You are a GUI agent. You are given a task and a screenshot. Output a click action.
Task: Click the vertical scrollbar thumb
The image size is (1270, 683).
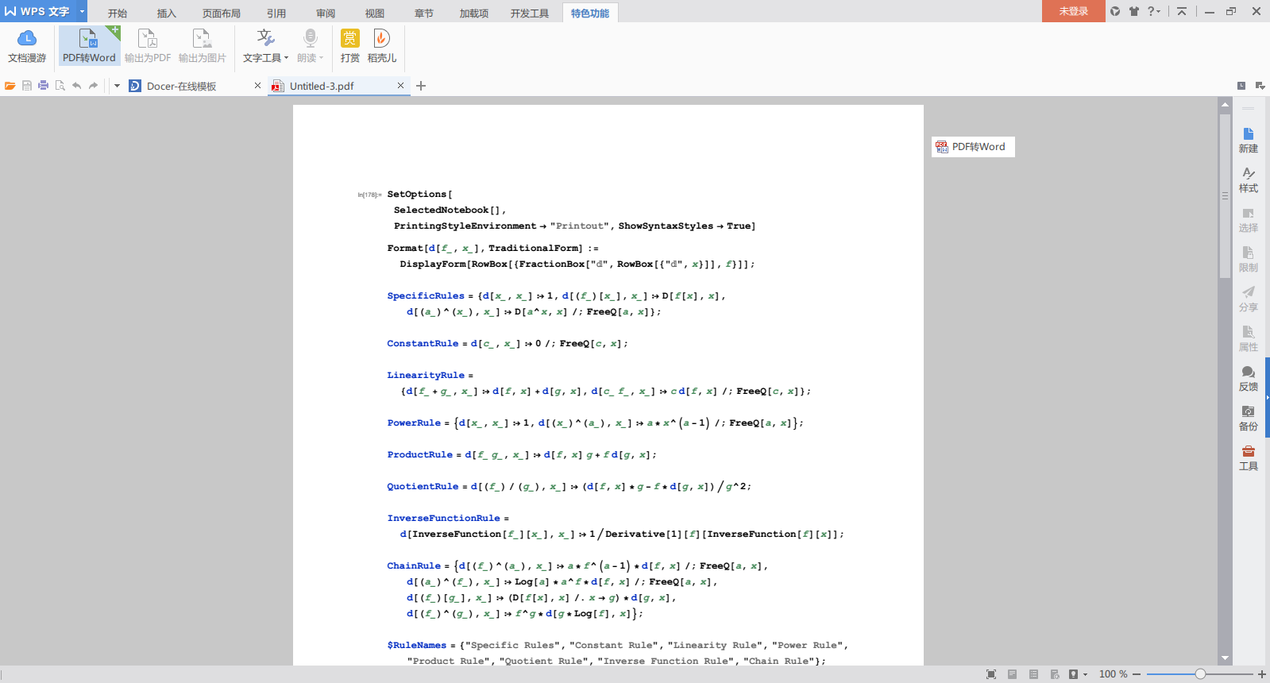[1225, 195]
